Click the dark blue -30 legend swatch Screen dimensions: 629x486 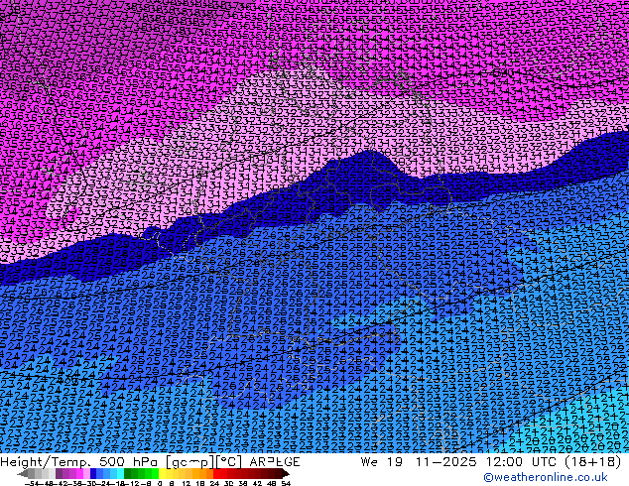(x=93, y=474)
